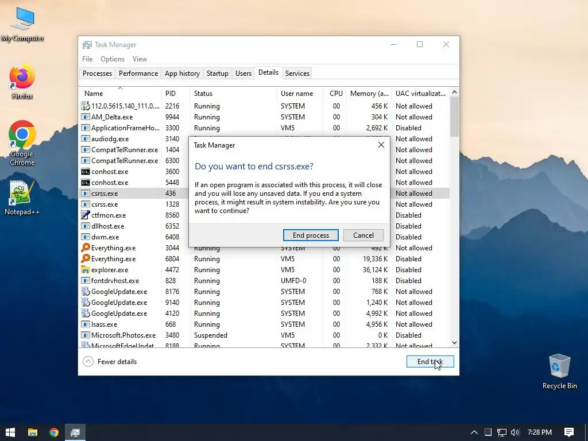The height and width of the screenshot is (441, 588).
Task: Click the 36,124 K memory value
Action: [x=375, y=270]
